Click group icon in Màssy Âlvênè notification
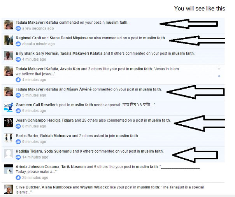Image resolution: width=235 pixels, height=197 pixels. click(x=18, y=95)
